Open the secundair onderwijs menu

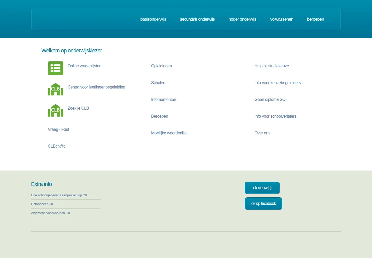(197, 19)
